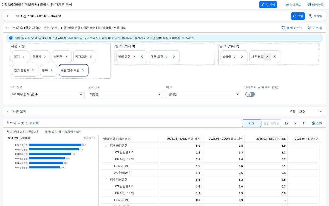
Task: Move 분기 chip with its arrow
Action: tap(24, 57)
